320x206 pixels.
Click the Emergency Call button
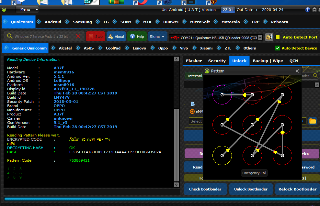point(254,173)
